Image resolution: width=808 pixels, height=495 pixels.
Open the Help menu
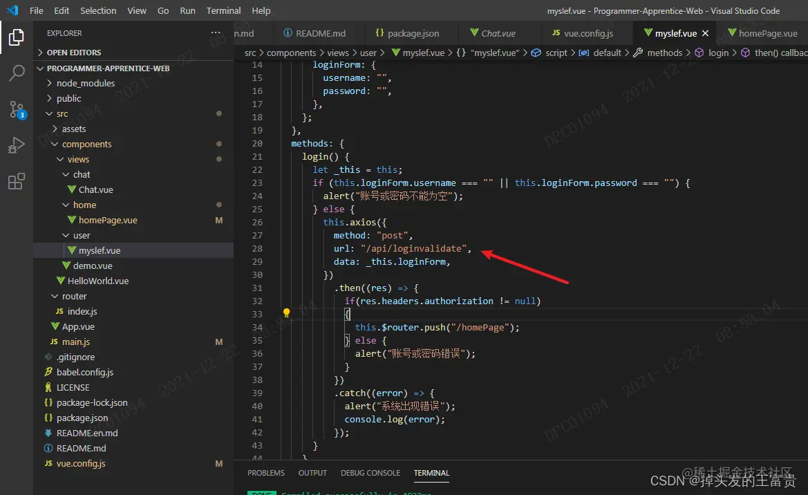pos(261,10)
